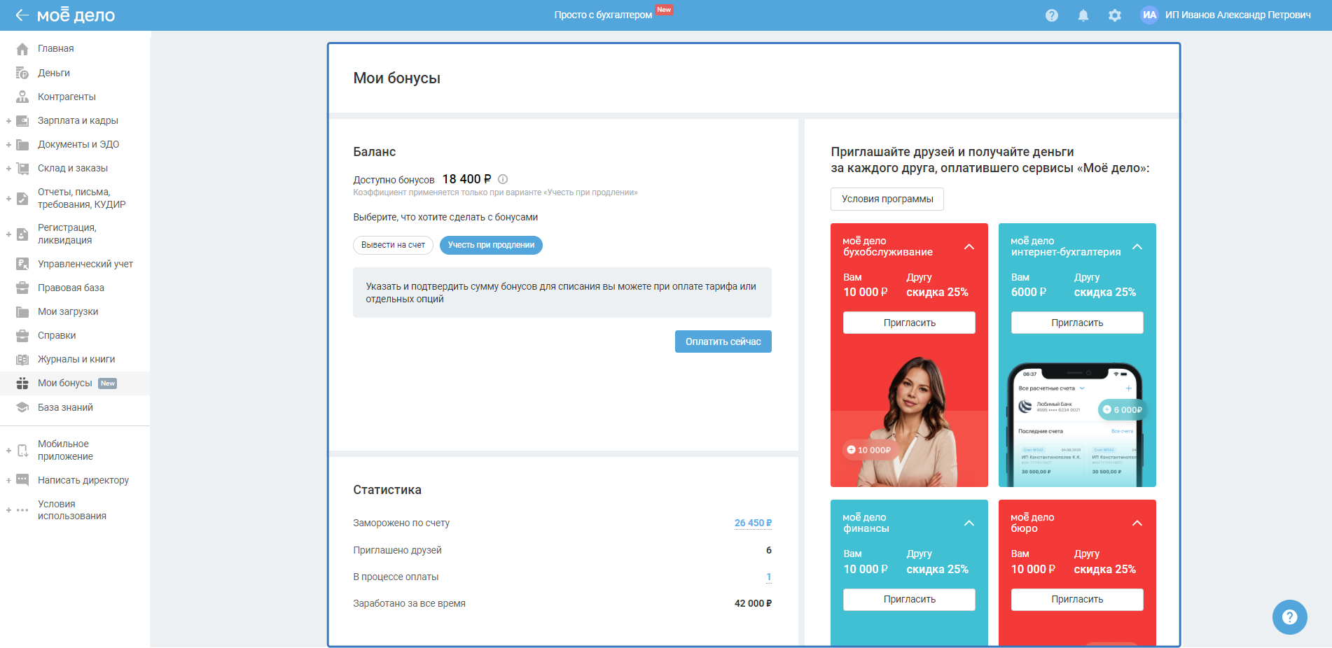1332x648 pixels.
Task: Open settings gear icon in header
Action: [1114, 15]
